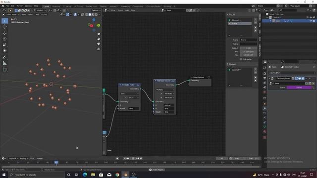317x178 pixels.
Task: Open the Render menu
Action: [x=20, y=6]
